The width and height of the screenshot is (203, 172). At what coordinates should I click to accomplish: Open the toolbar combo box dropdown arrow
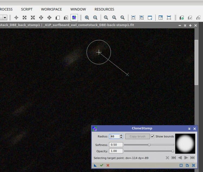(x=5, y=18)
